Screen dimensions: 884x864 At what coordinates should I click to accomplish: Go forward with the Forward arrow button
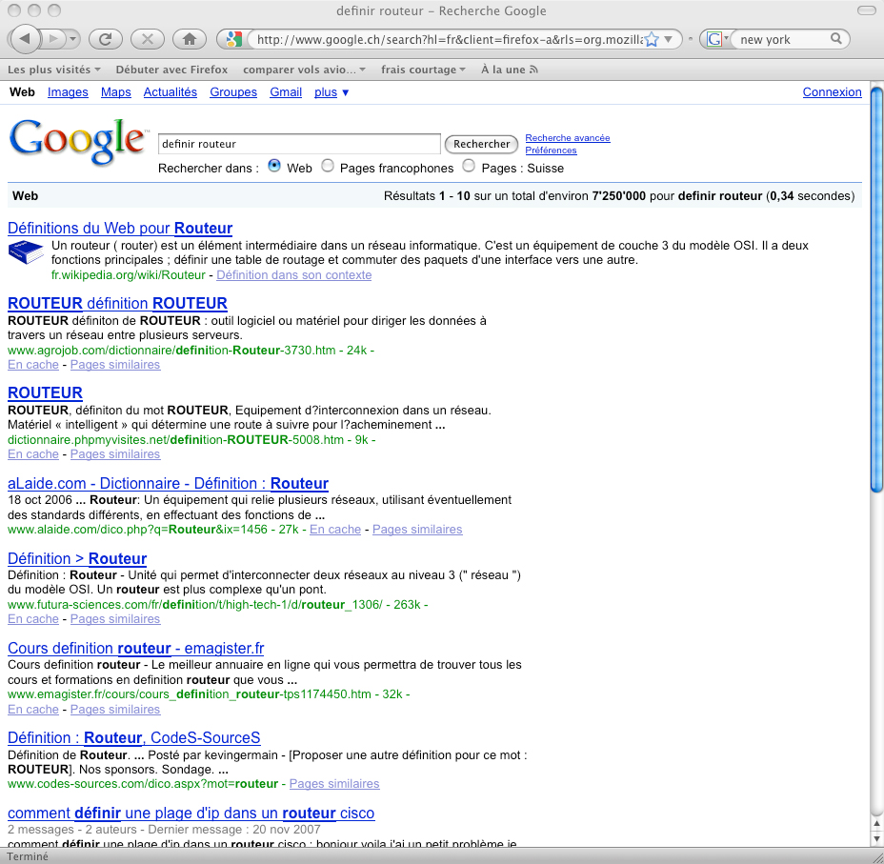click(x=53, y=39)
